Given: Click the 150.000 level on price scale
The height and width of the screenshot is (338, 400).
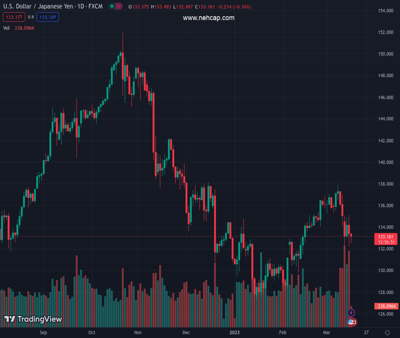Looking at the screenshot, I should click(x=385, y=54).
